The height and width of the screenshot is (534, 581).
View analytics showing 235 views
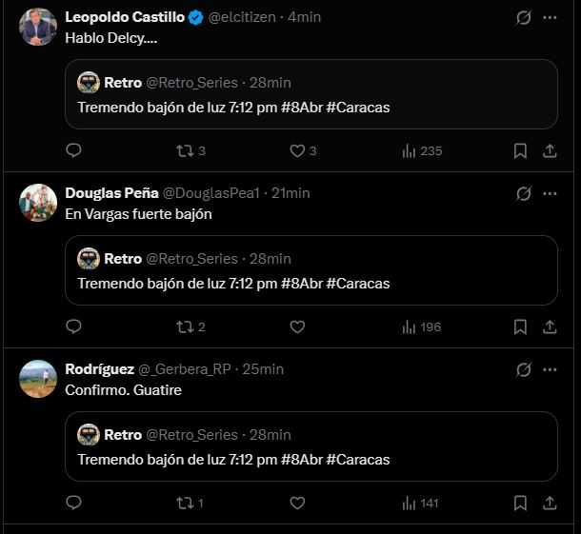(x=422, y=150)
